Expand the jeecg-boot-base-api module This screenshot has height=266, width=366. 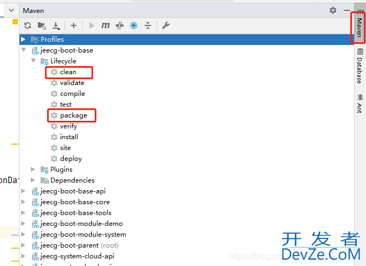(x=23, y=191)
